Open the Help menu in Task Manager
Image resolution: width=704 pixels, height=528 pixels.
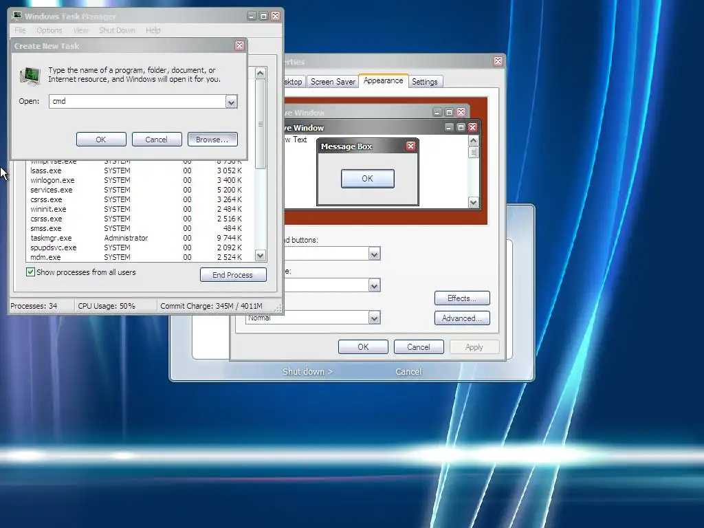tap(153, 30)
